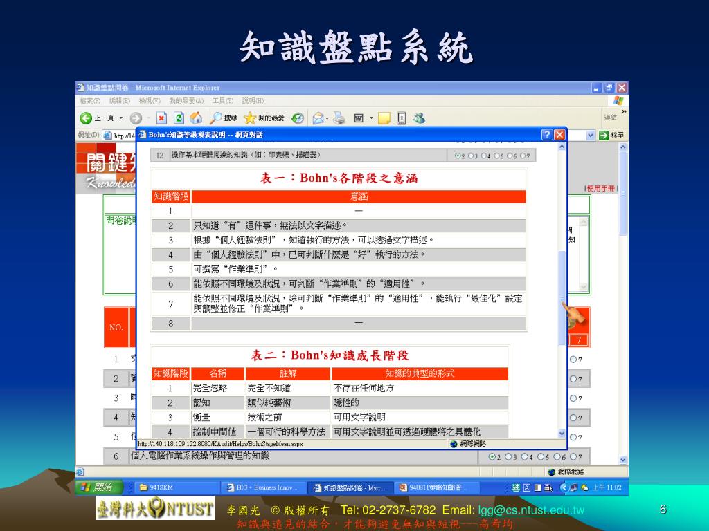Click the cell 完全忽略 in table two

pos(210,389)
